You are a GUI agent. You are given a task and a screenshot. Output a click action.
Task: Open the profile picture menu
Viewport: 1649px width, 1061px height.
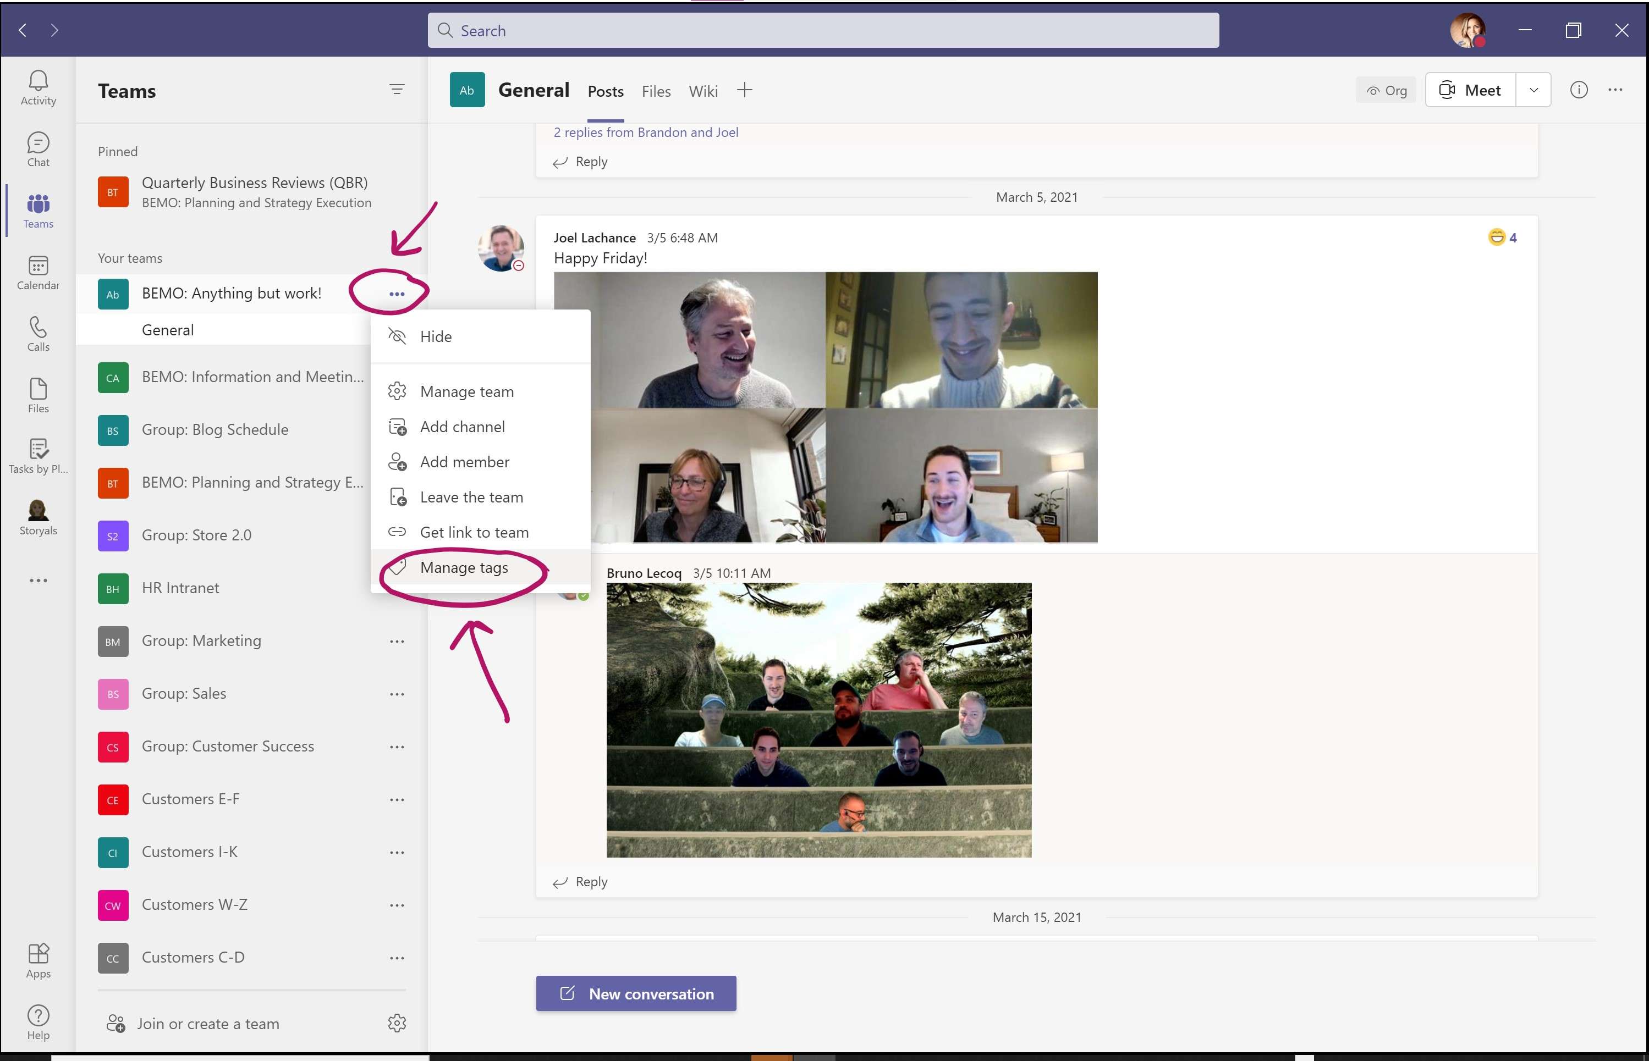pos(1467,30)
